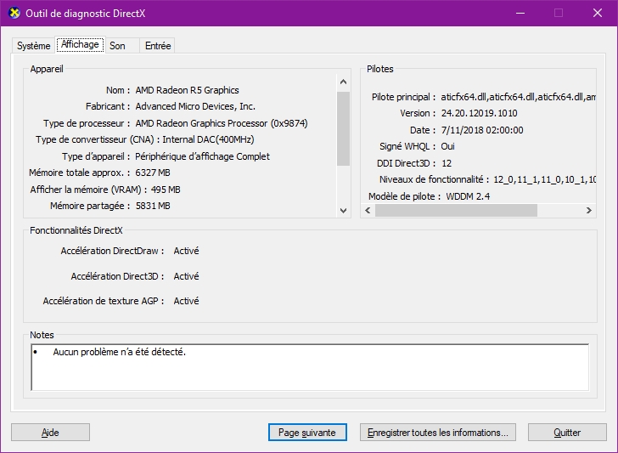Screen dimensions: 618x453
Task: Click 'Activé' next to Accélération de texture AGP
Action: (x=187, y=301)
